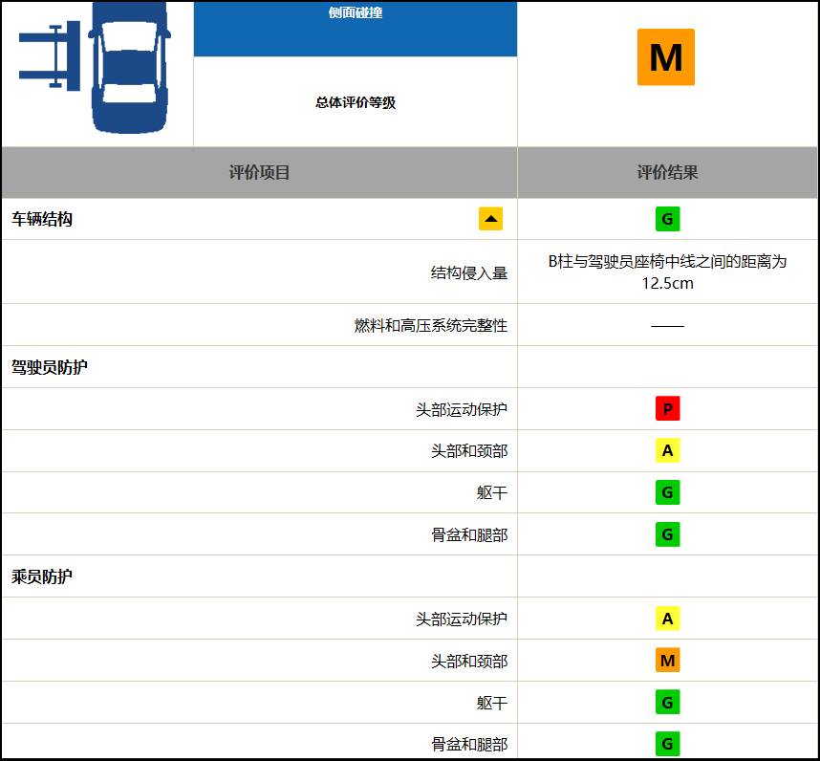Click the 侧面碰撞 blue header
820x761 pixels.
point(356,29)
